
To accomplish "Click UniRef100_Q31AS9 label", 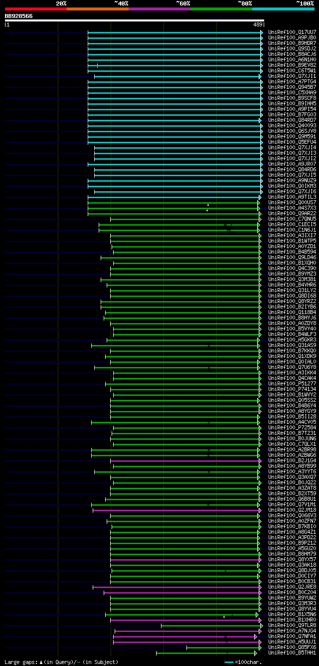I will tap(292, 345).
